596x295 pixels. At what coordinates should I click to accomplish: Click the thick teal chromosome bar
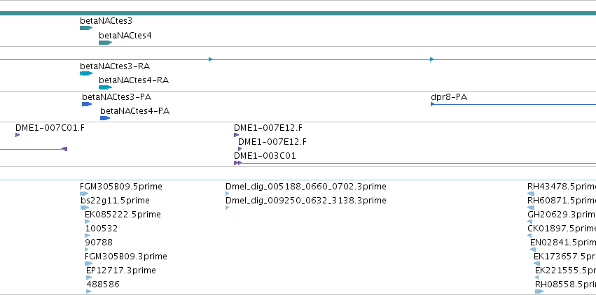point(298,14)
